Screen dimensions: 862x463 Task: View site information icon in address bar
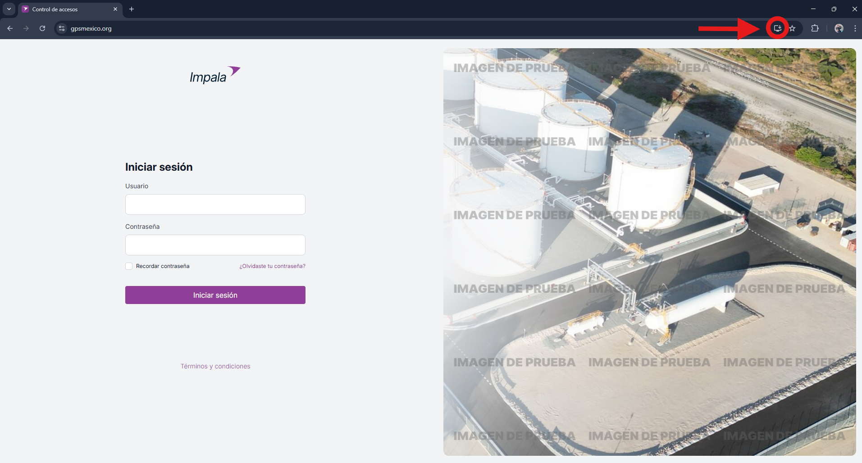[62, 28]
